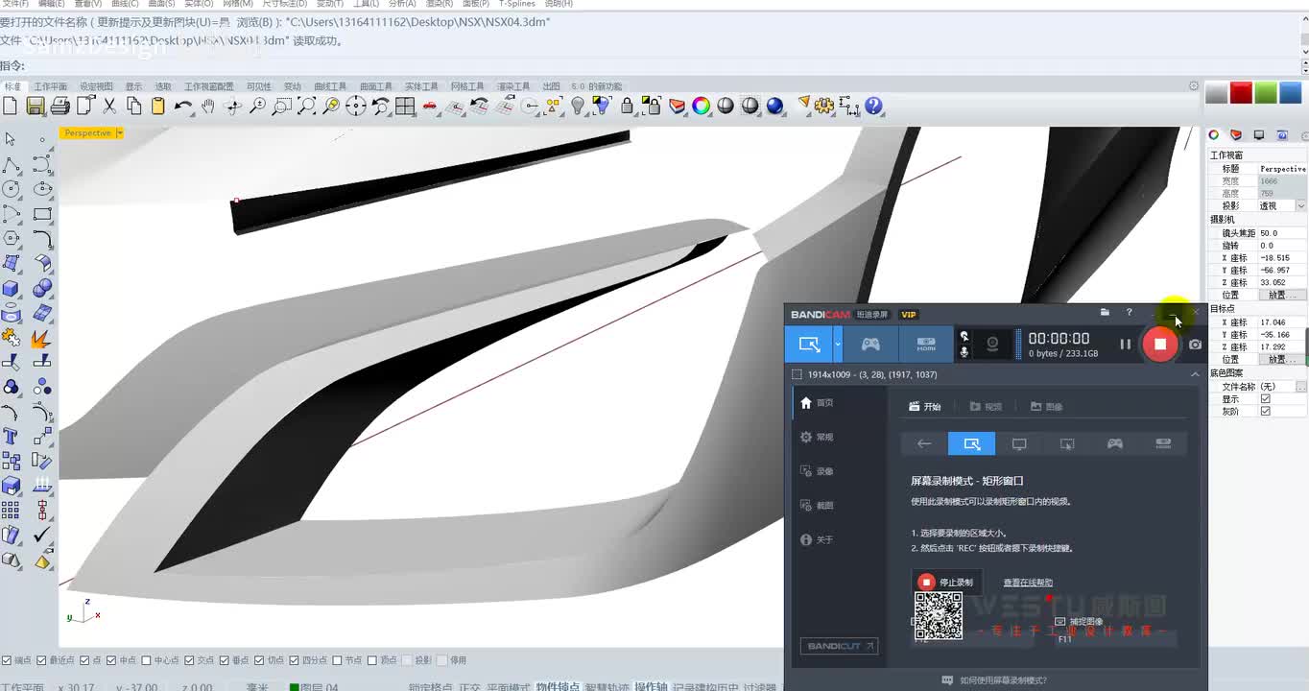This screenshot has width=1309, height=691.
Task: Click the Save file icon in toolbar
Action: tap(36, 107)
